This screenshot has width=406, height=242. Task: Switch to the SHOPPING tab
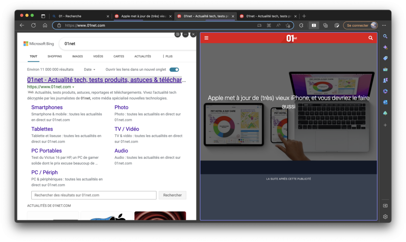pos(55,56)
